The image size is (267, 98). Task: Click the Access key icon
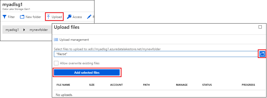pos(69,17)
